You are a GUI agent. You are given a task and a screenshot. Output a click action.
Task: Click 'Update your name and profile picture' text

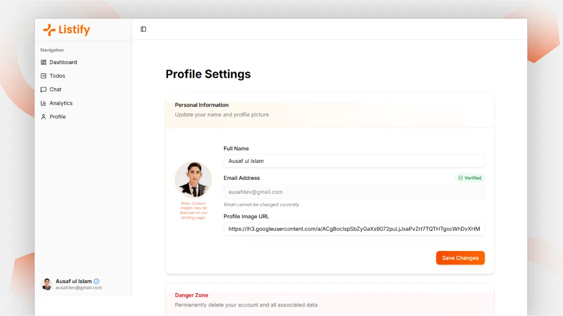(222, 115)
